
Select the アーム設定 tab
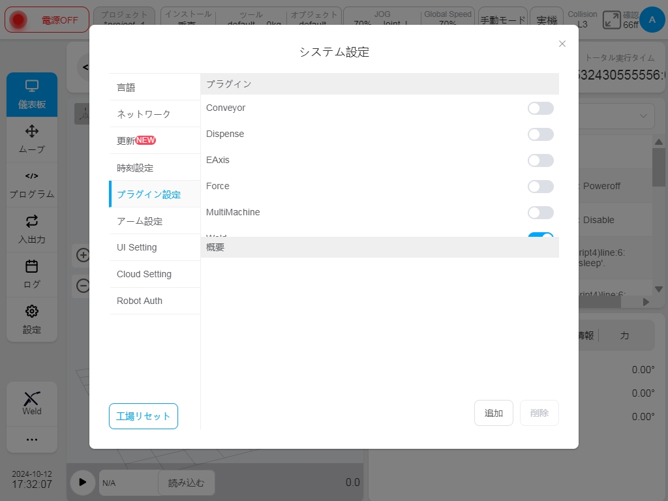[x=155, y=221]
